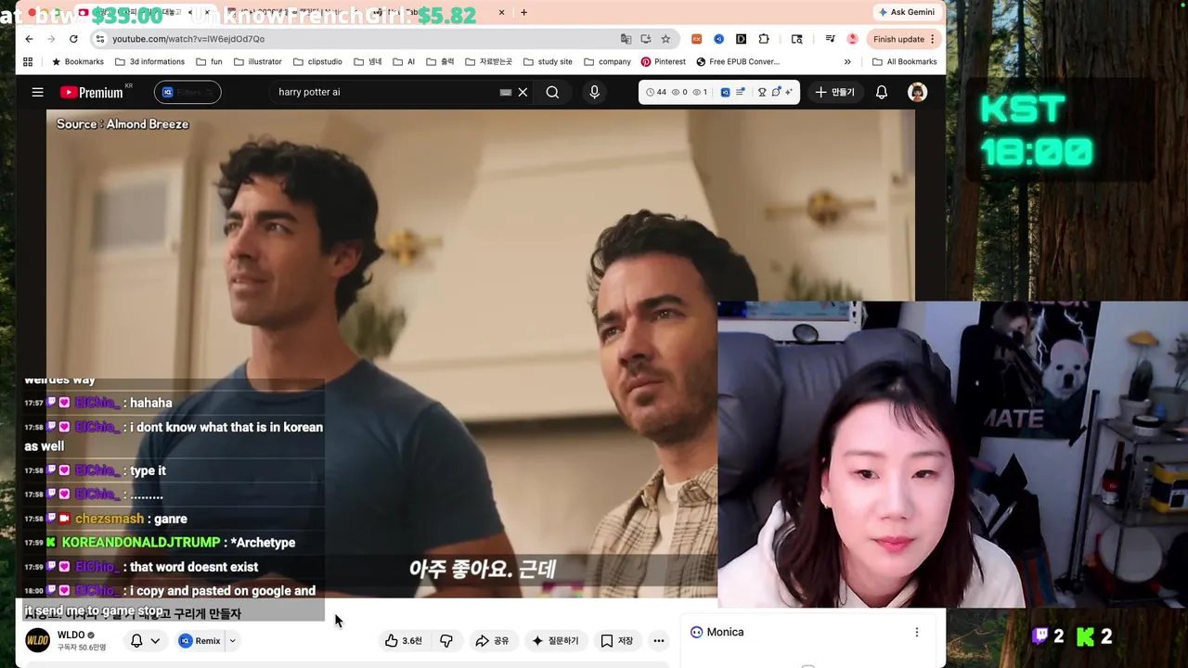Open the 3d informations bookmark folder
This screenshot has height=668, width=1188.
point(149,62)
